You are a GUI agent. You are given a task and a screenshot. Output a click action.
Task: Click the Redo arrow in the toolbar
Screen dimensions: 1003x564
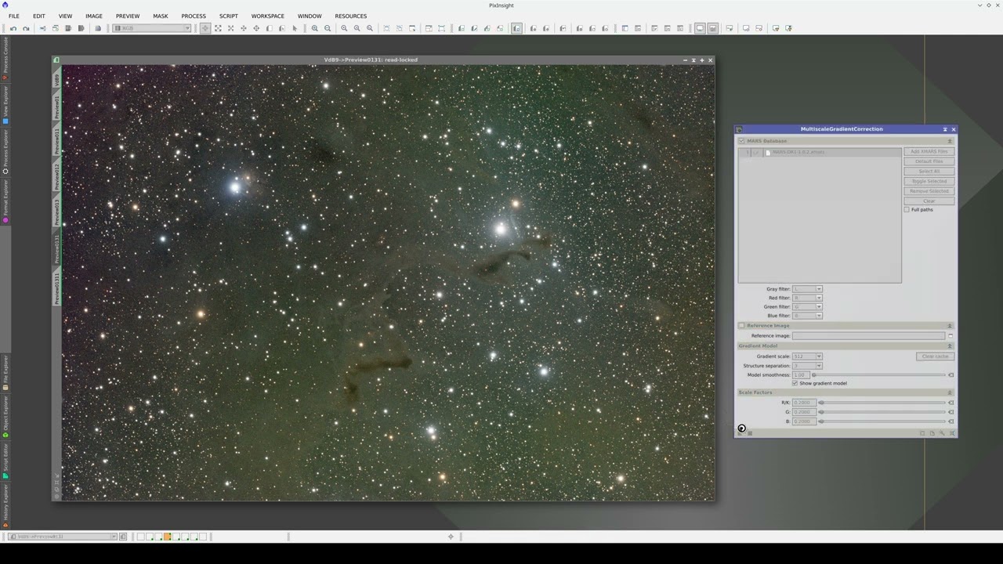point(26,28)
